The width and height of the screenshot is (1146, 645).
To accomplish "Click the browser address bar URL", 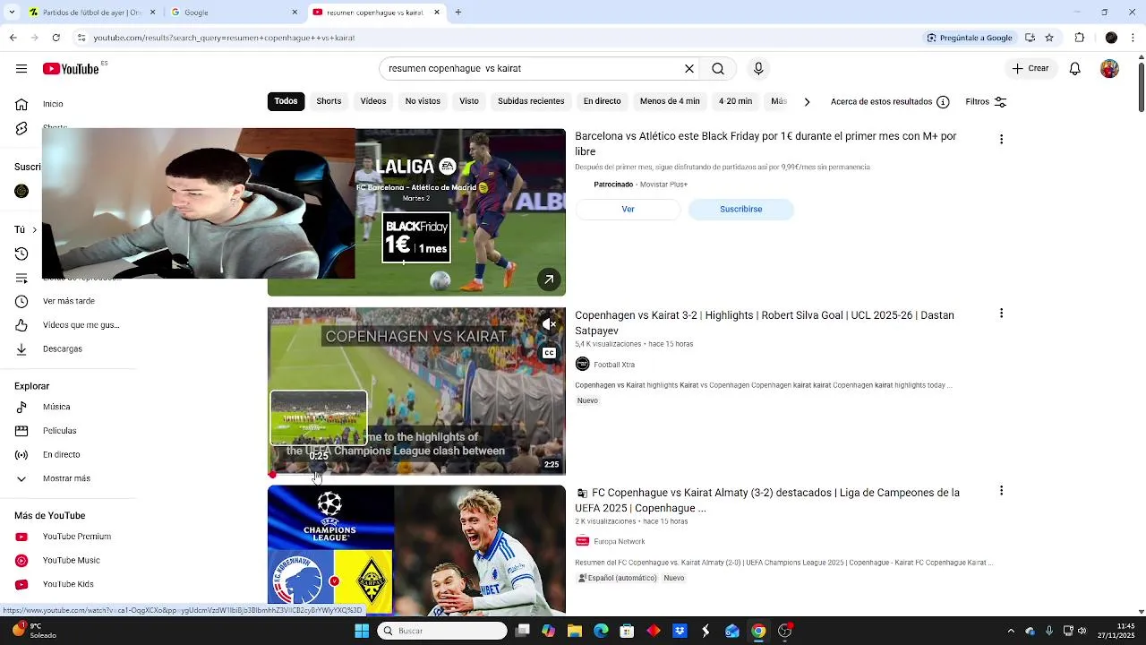I will (x=224, y=38).
